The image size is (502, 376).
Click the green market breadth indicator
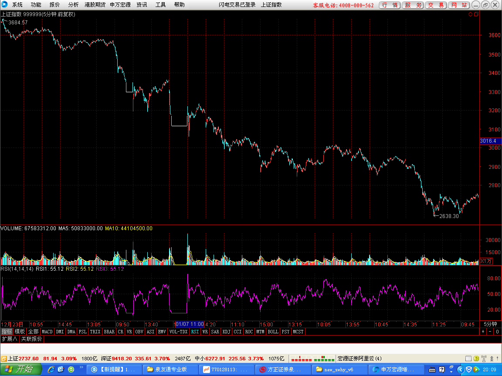[323, 359]
